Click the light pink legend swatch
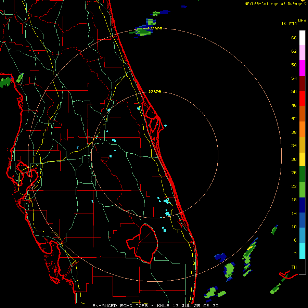 pyautogui.click(x=302, y=52)
